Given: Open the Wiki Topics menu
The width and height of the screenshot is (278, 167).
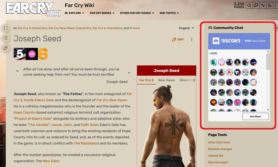Looking at the screenshot, I should pyautogui.click(x=169, y=13).
